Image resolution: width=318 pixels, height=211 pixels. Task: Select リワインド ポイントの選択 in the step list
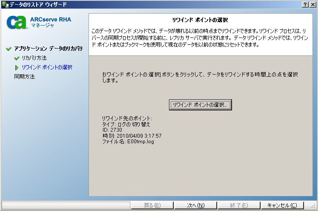47,67
